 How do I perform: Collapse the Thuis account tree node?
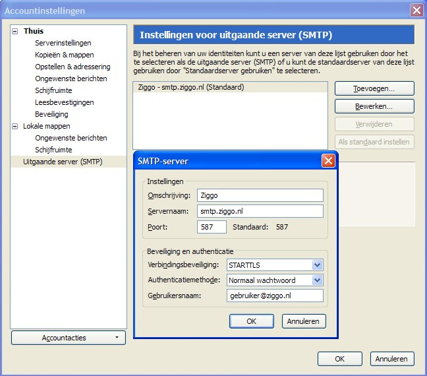click(x=15, y=31)
